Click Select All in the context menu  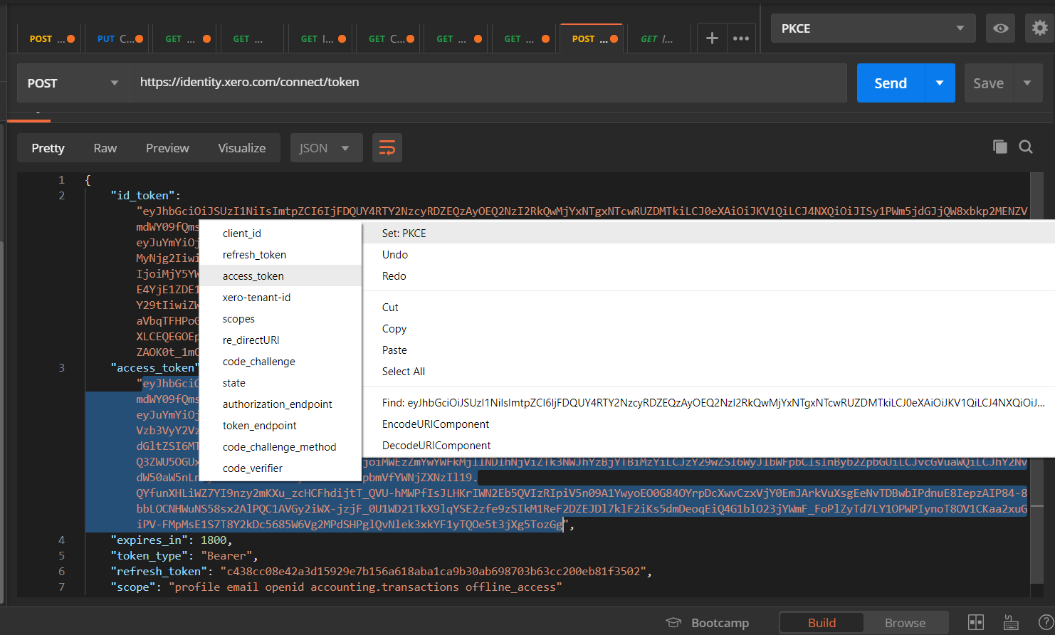(709, 372)
